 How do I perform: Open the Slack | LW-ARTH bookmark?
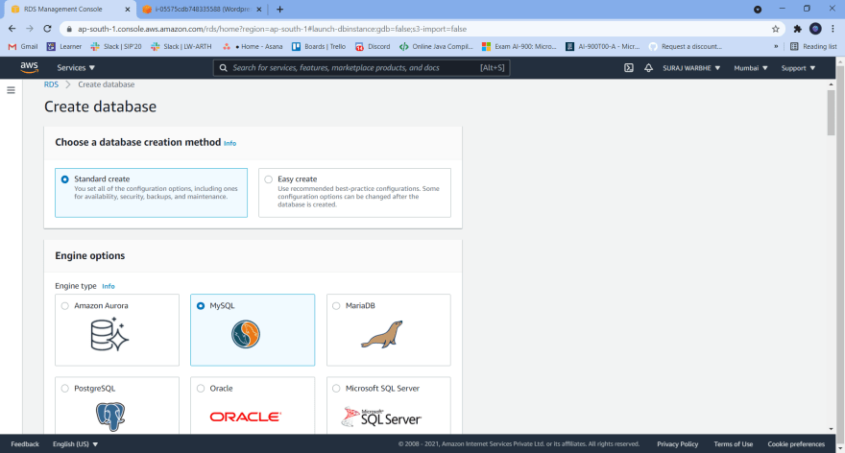click(x=181, y=46)
